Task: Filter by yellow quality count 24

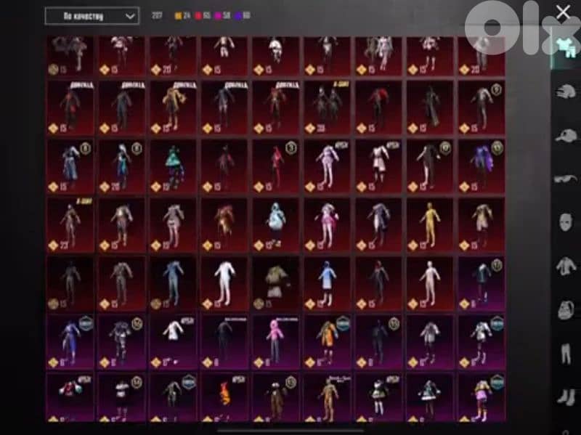Action: pyautogui.click(x=183, y=15)
